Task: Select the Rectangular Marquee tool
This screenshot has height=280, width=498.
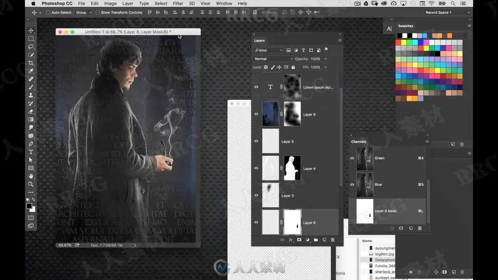Action: 31,39
